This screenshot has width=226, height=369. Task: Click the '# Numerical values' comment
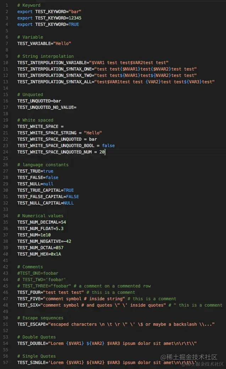40,216
